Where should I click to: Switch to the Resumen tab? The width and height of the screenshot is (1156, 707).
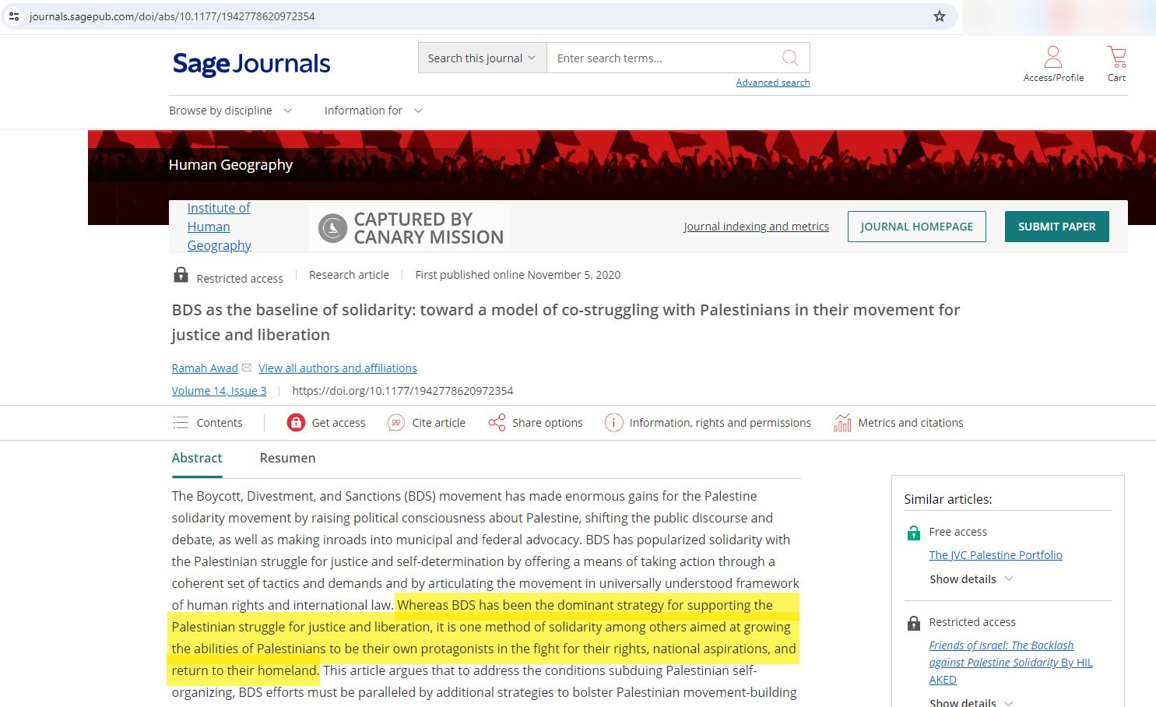point(287,458)
